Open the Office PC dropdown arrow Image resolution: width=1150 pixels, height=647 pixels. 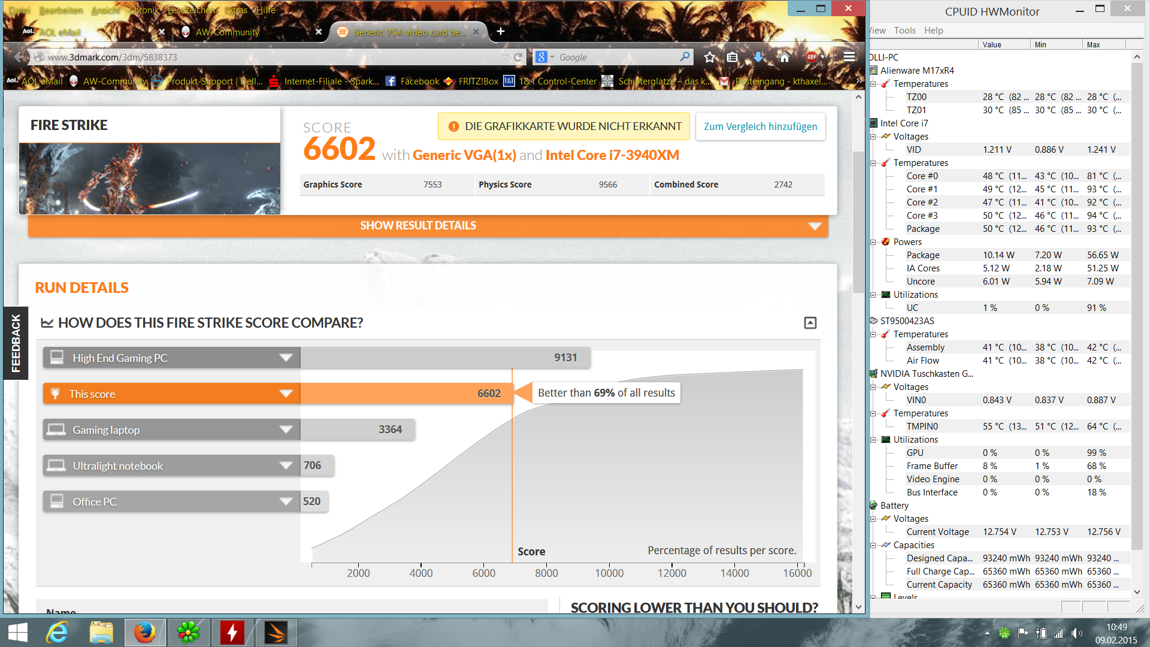tap(286, 502)
